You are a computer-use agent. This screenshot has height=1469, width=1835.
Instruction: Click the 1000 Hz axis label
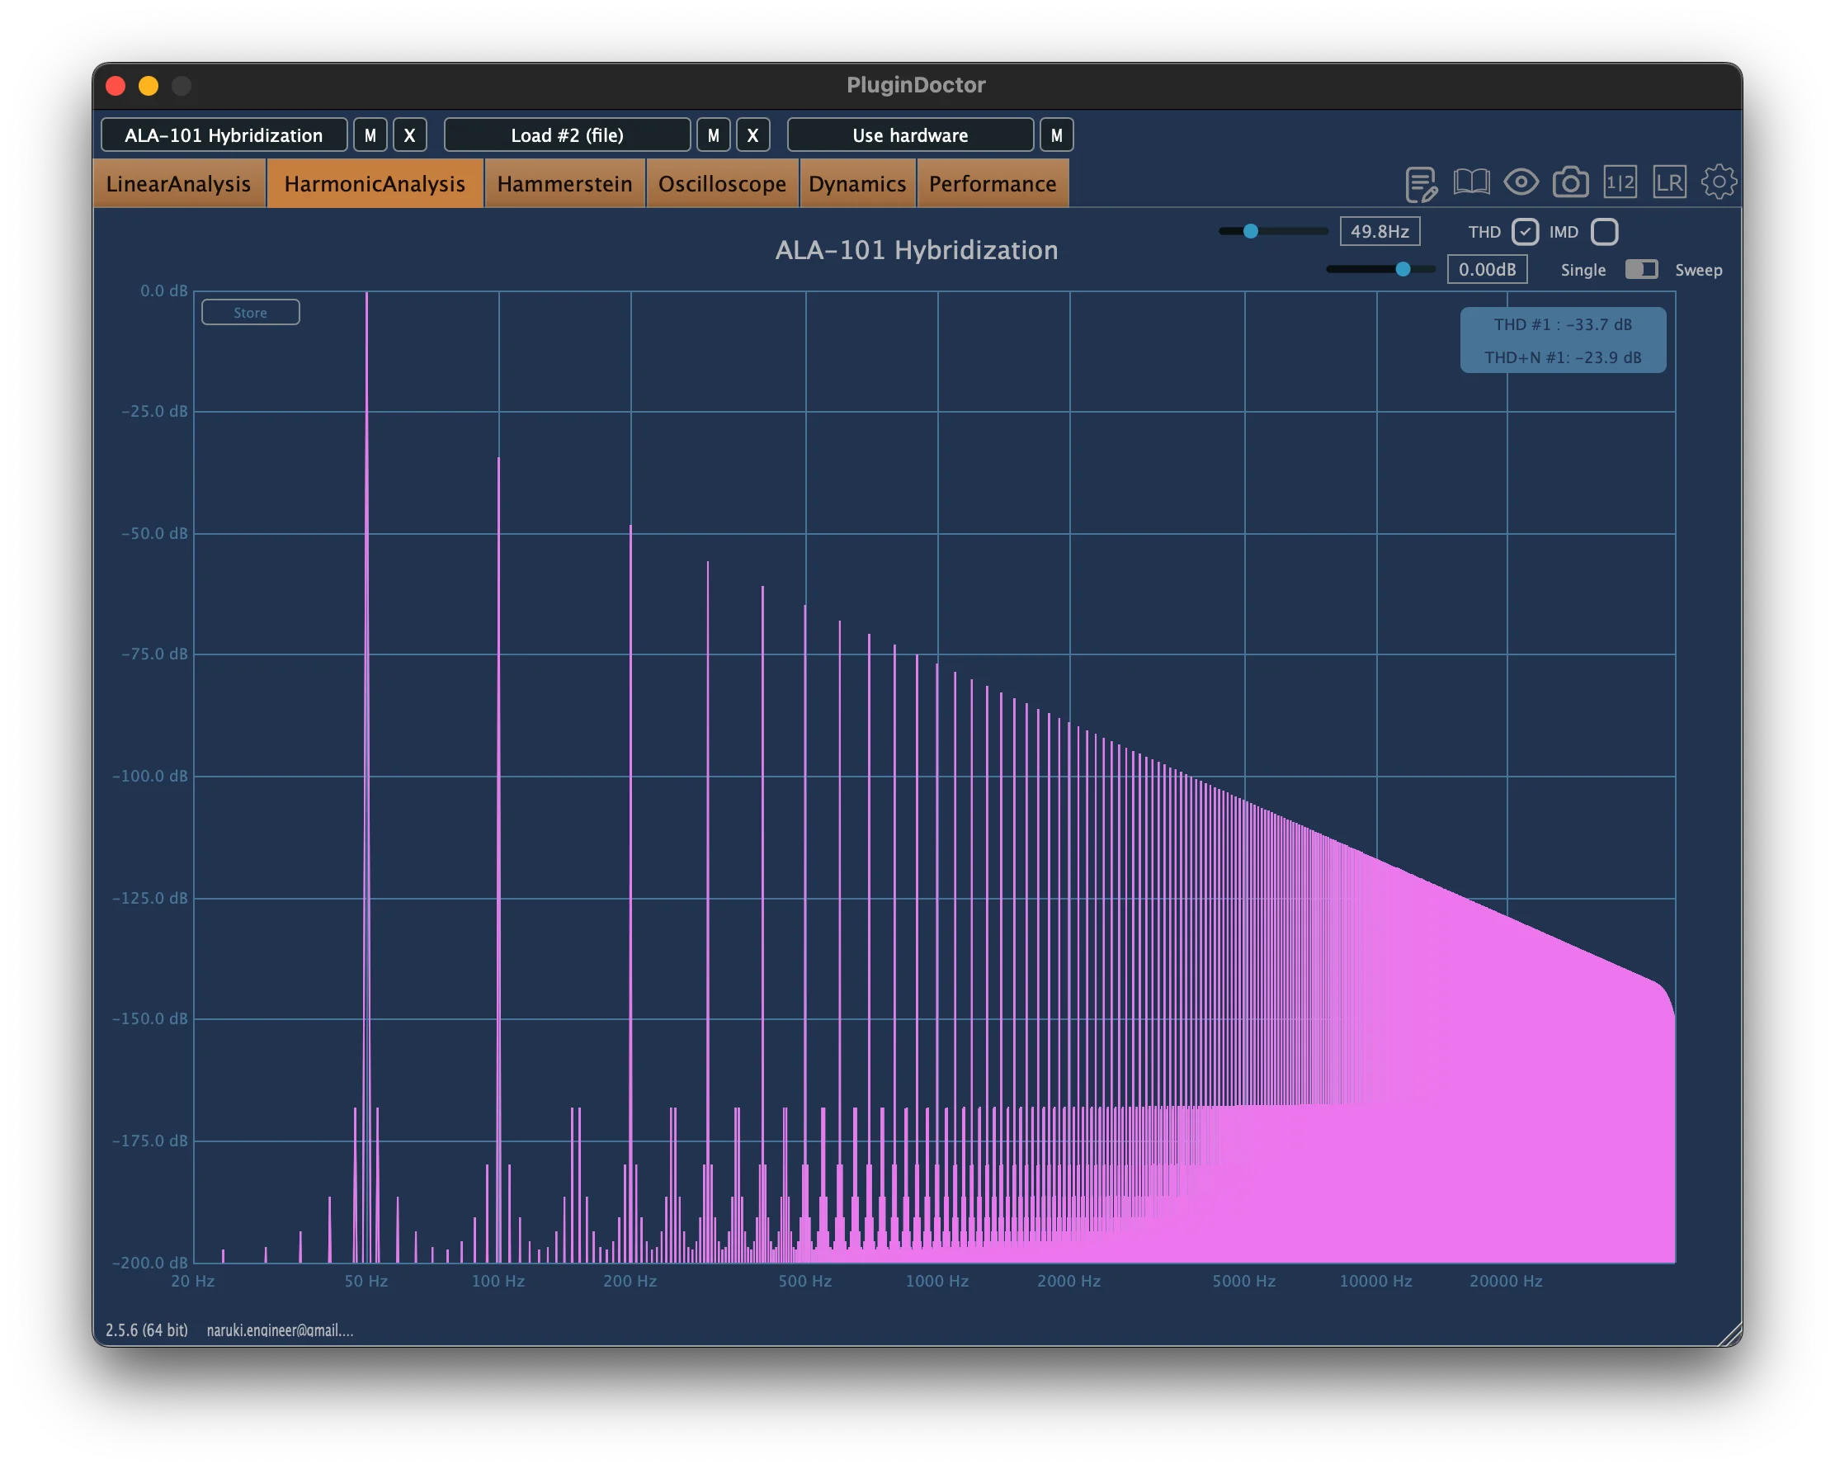pos(937,1281)
